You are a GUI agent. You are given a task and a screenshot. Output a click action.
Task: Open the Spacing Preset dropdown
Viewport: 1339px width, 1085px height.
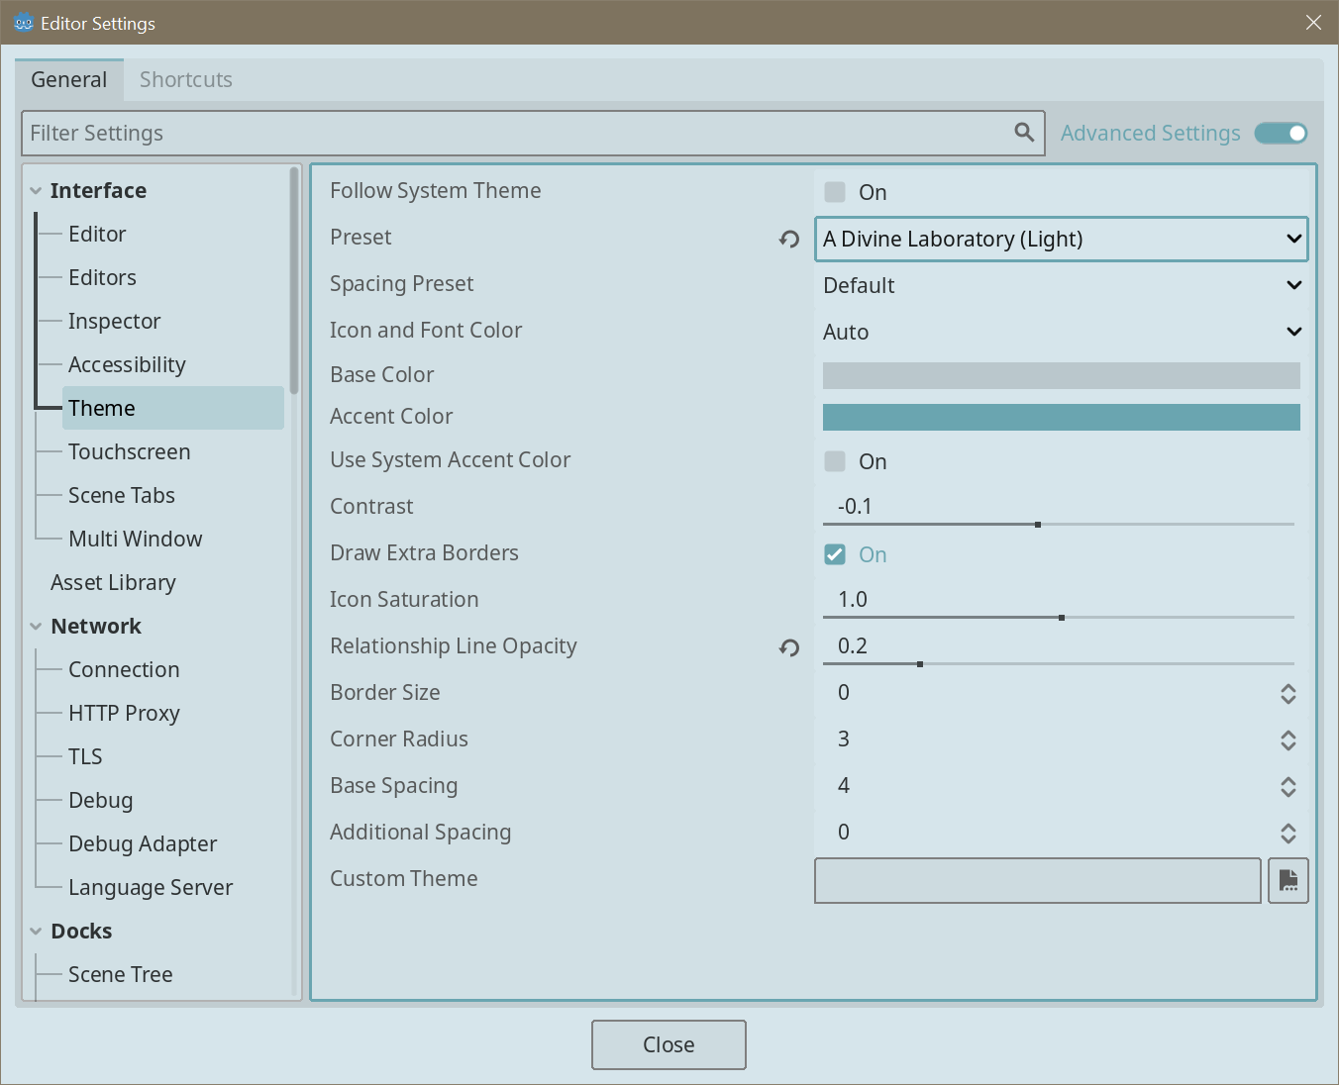point(1061,285)
